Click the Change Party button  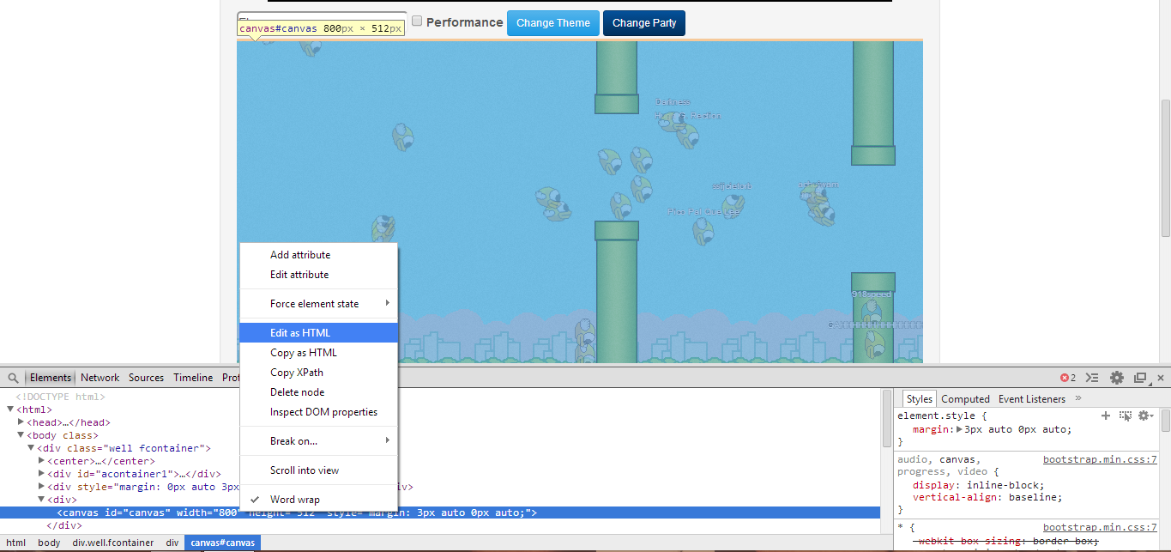tap(644, 23)
